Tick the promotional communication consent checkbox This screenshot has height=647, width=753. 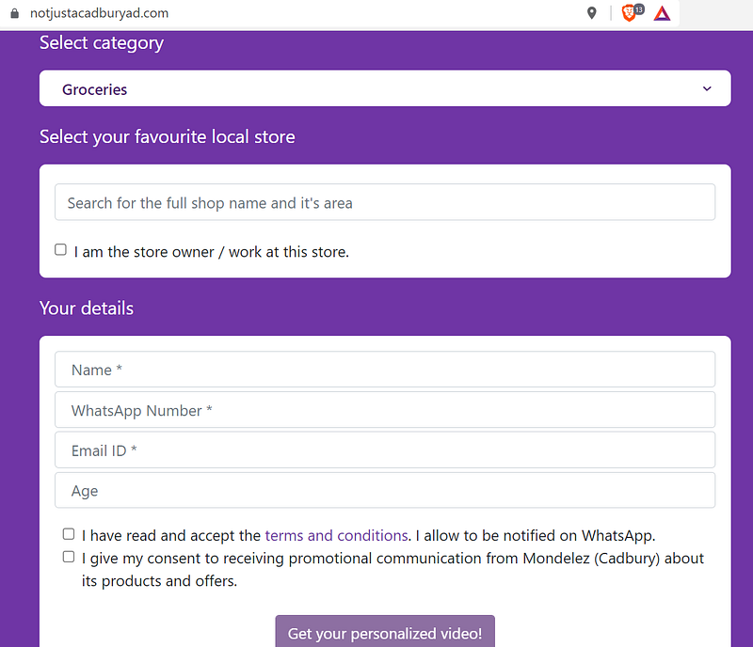(69, 557)
